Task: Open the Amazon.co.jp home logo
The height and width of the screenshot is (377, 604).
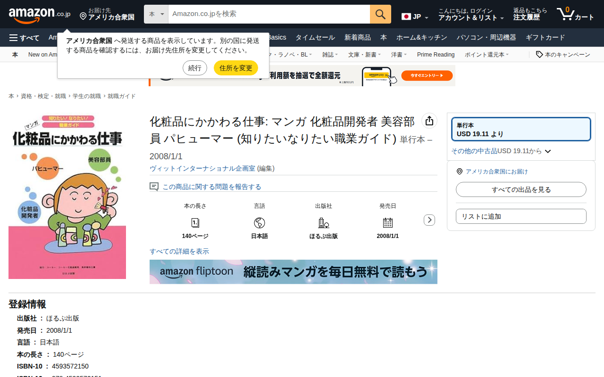Action: click(x=40, y=15)
